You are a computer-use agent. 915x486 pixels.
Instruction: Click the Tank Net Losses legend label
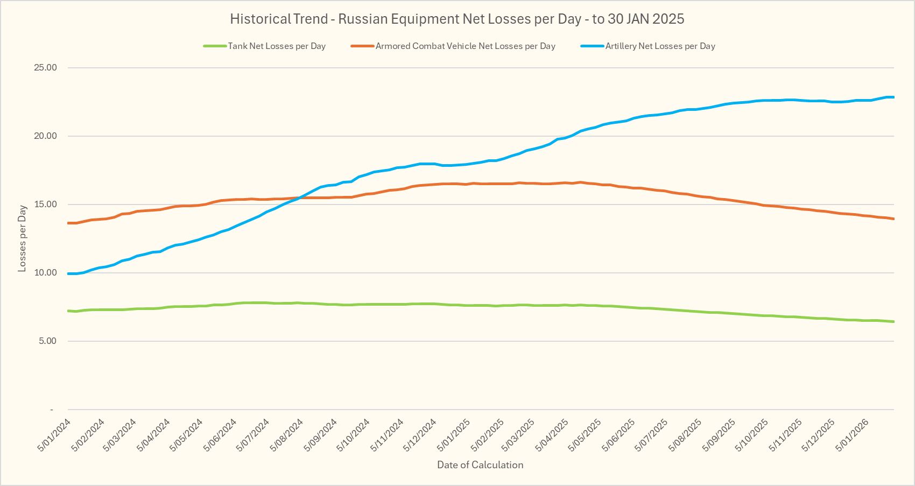(277, 46)
